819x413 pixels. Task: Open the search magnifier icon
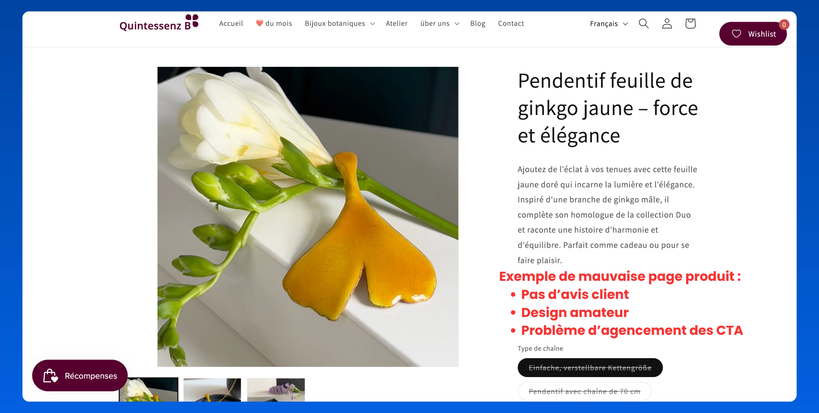[643, 23]
